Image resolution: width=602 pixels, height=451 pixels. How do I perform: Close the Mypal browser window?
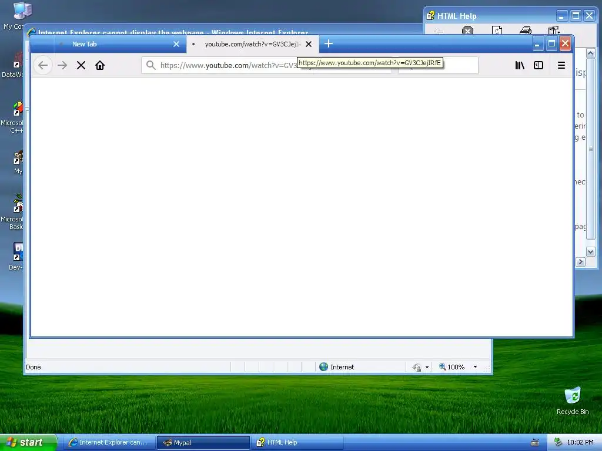point(565,44)
